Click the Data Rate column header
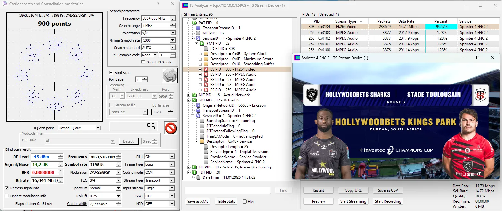Viewport: 502px width, 211px height. coord(406,21)
